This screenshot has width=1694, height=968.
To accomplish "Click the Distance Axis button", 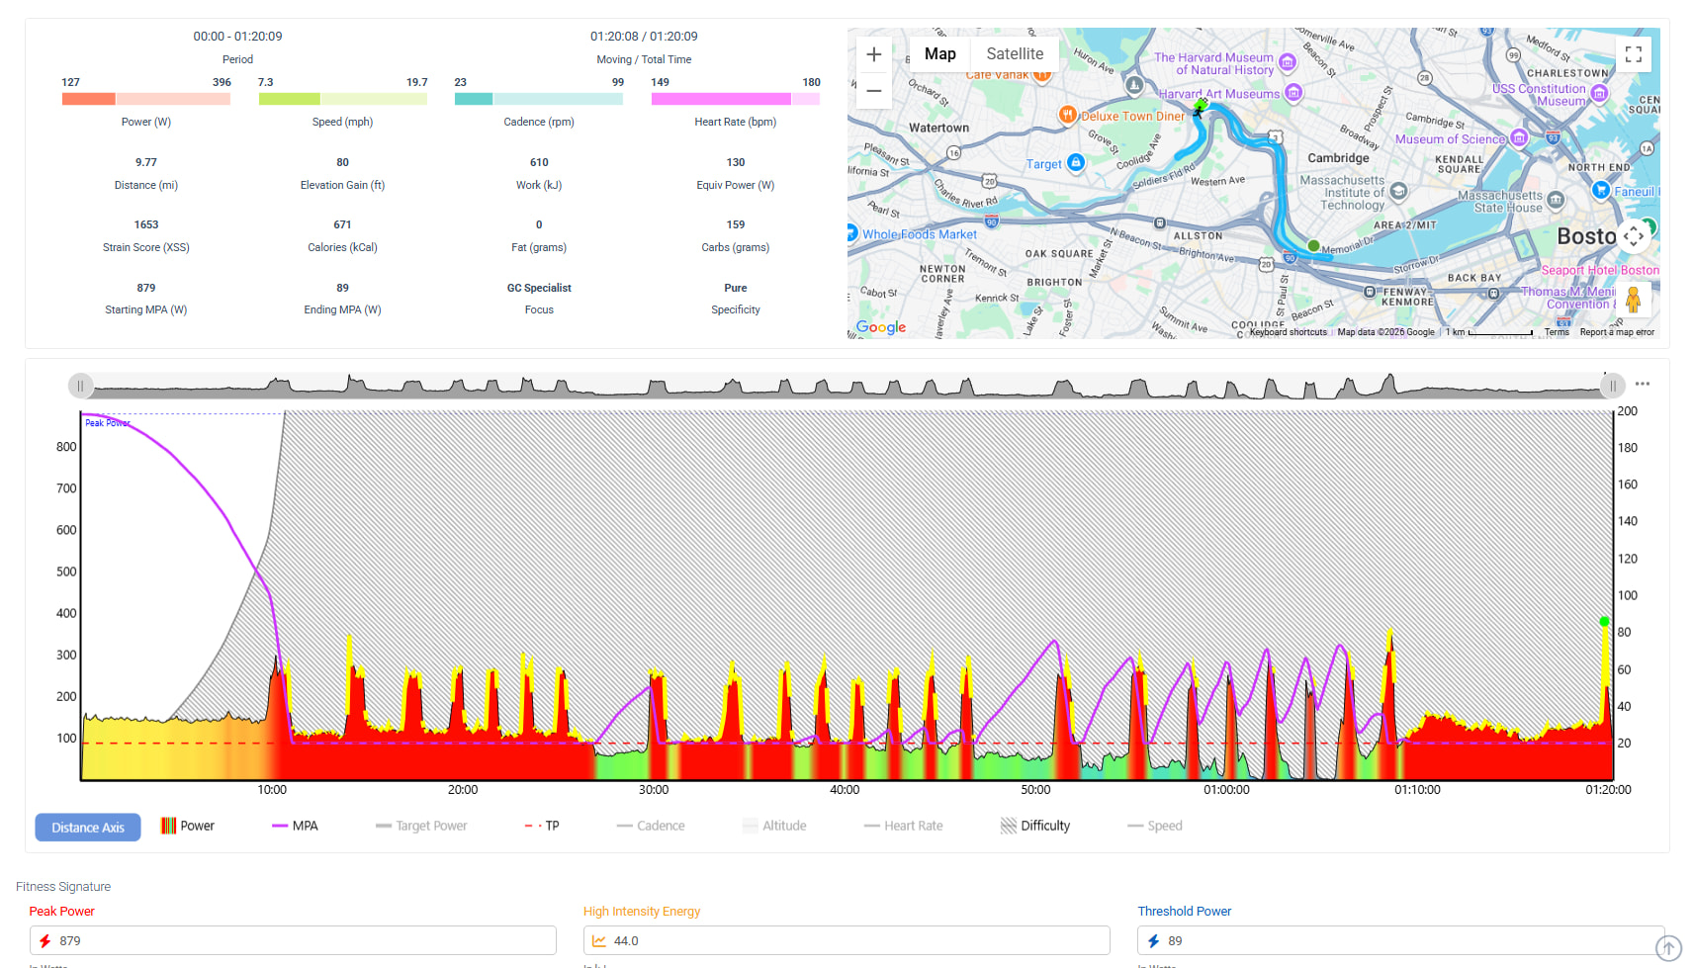I will click(88, 828).
